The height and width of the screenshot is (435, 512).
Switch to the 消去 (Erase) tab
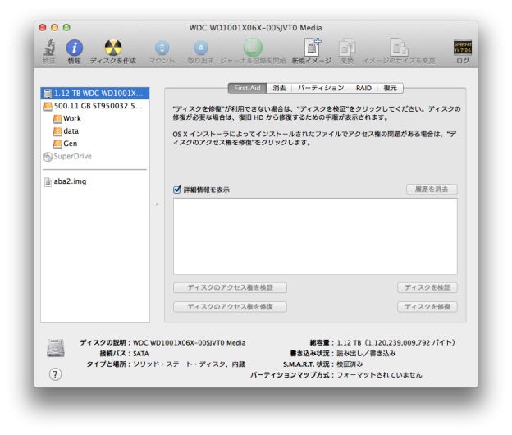pos(279,88)
